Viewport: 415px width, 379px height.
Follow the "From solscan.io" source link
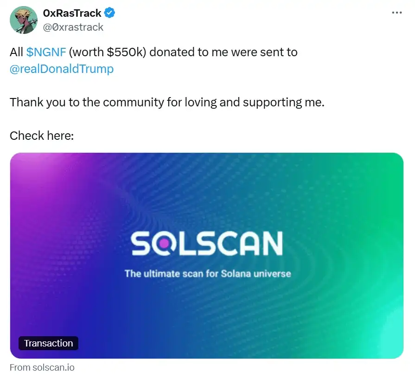coord(42,367)
